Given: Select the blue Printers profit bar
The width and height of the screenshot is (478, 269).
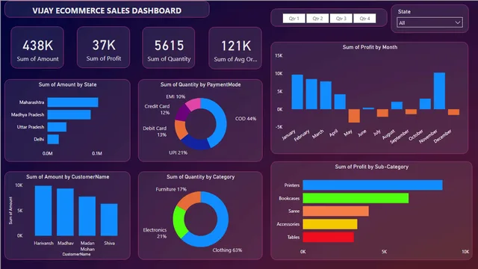Looking at the screenshot, I should coord(373,185).
